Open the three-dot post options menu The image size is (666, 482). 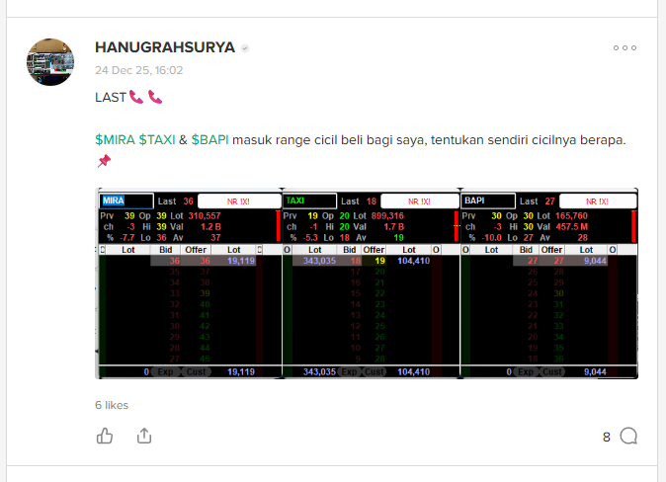click(624, 48)
